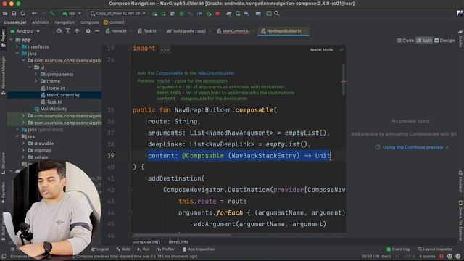Click the 4 spaces indent status entry

[427, 256]
